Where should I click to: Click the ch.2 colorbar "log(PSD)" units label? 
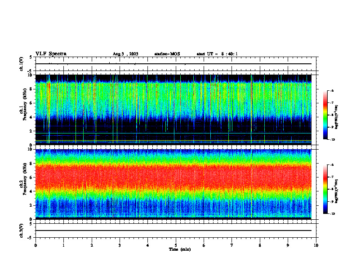[337, 191]
